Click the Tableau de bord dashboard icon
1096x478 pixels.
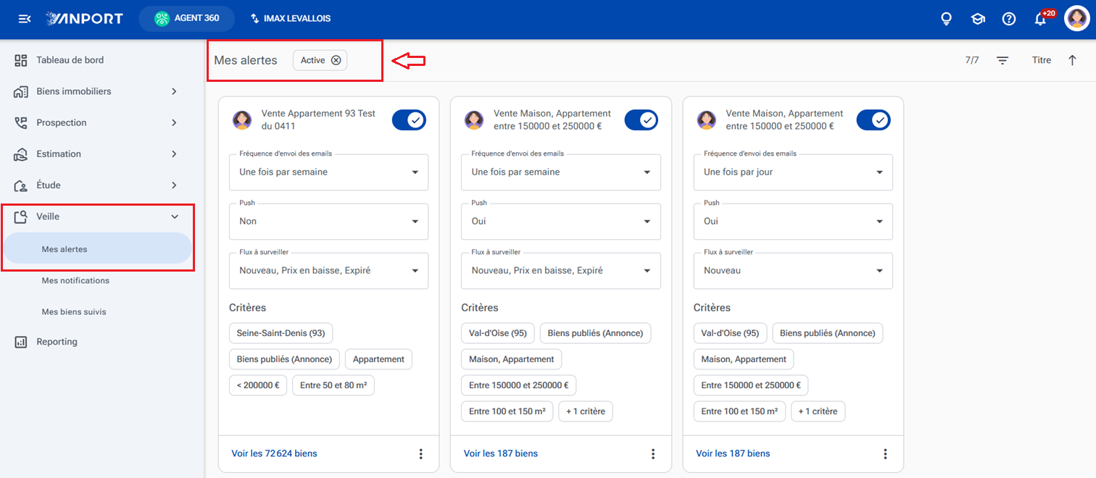tap(21, 60)
